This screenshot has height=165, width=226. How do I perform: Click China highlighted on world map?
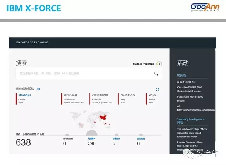pyautogui.click(x=103, y=117)
